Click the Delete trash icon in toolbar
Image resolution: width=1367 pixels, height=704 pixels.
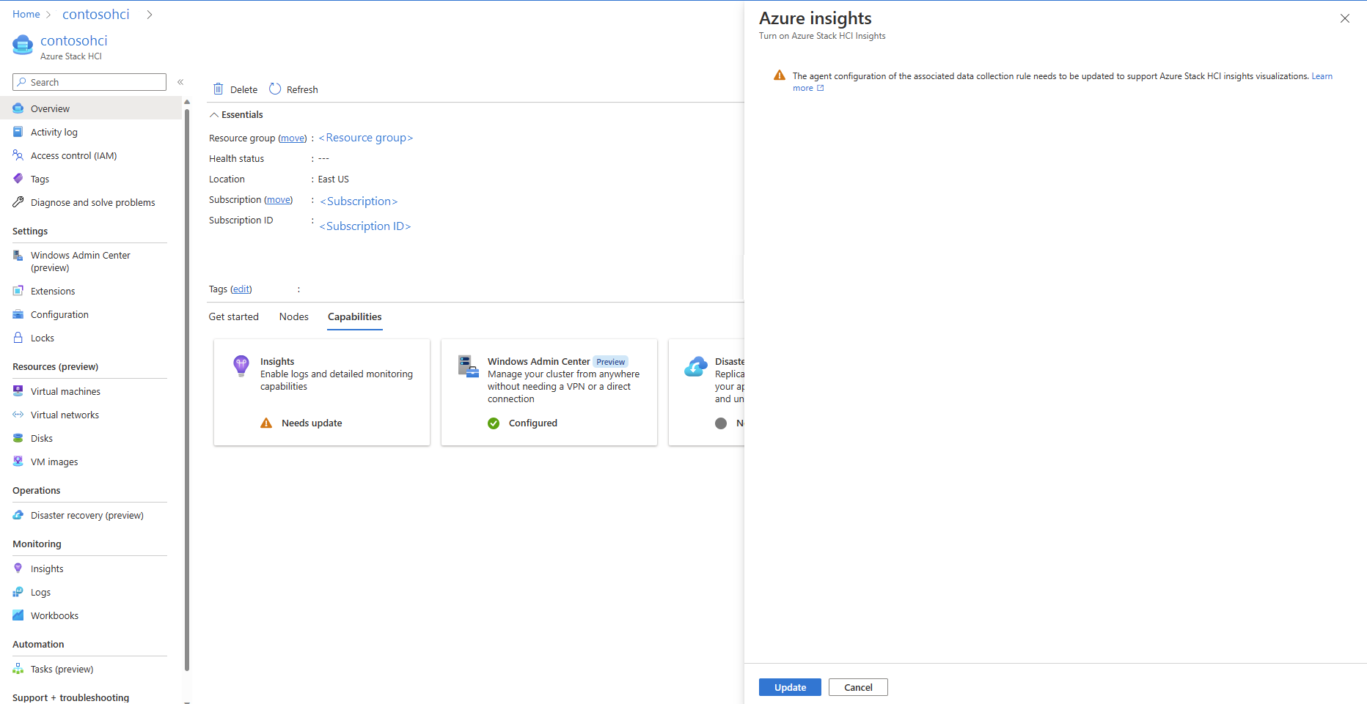tap(219, 89)
